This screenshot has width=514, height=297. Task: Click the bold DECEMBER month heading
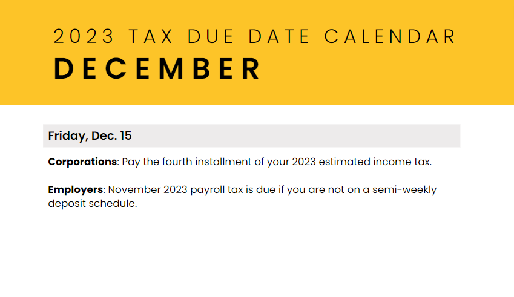click(x=157, y=68)
